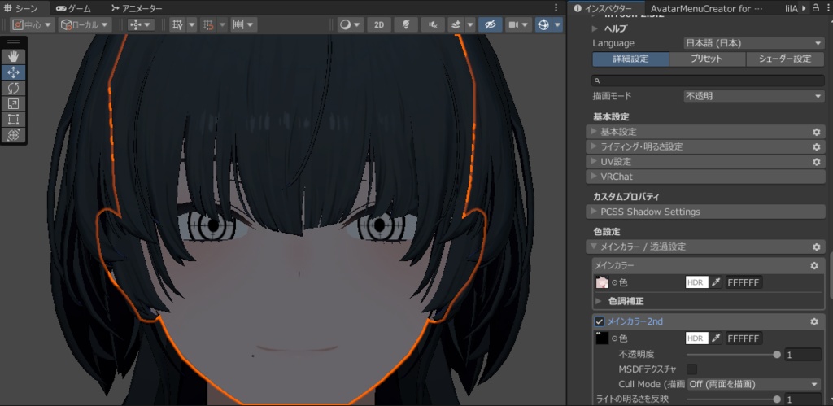Viewport: 833px width, 406px height.
Task: Open gear menu for ライティング・明るさ設定
Action: pyautogui.click(x=817, y=146)
